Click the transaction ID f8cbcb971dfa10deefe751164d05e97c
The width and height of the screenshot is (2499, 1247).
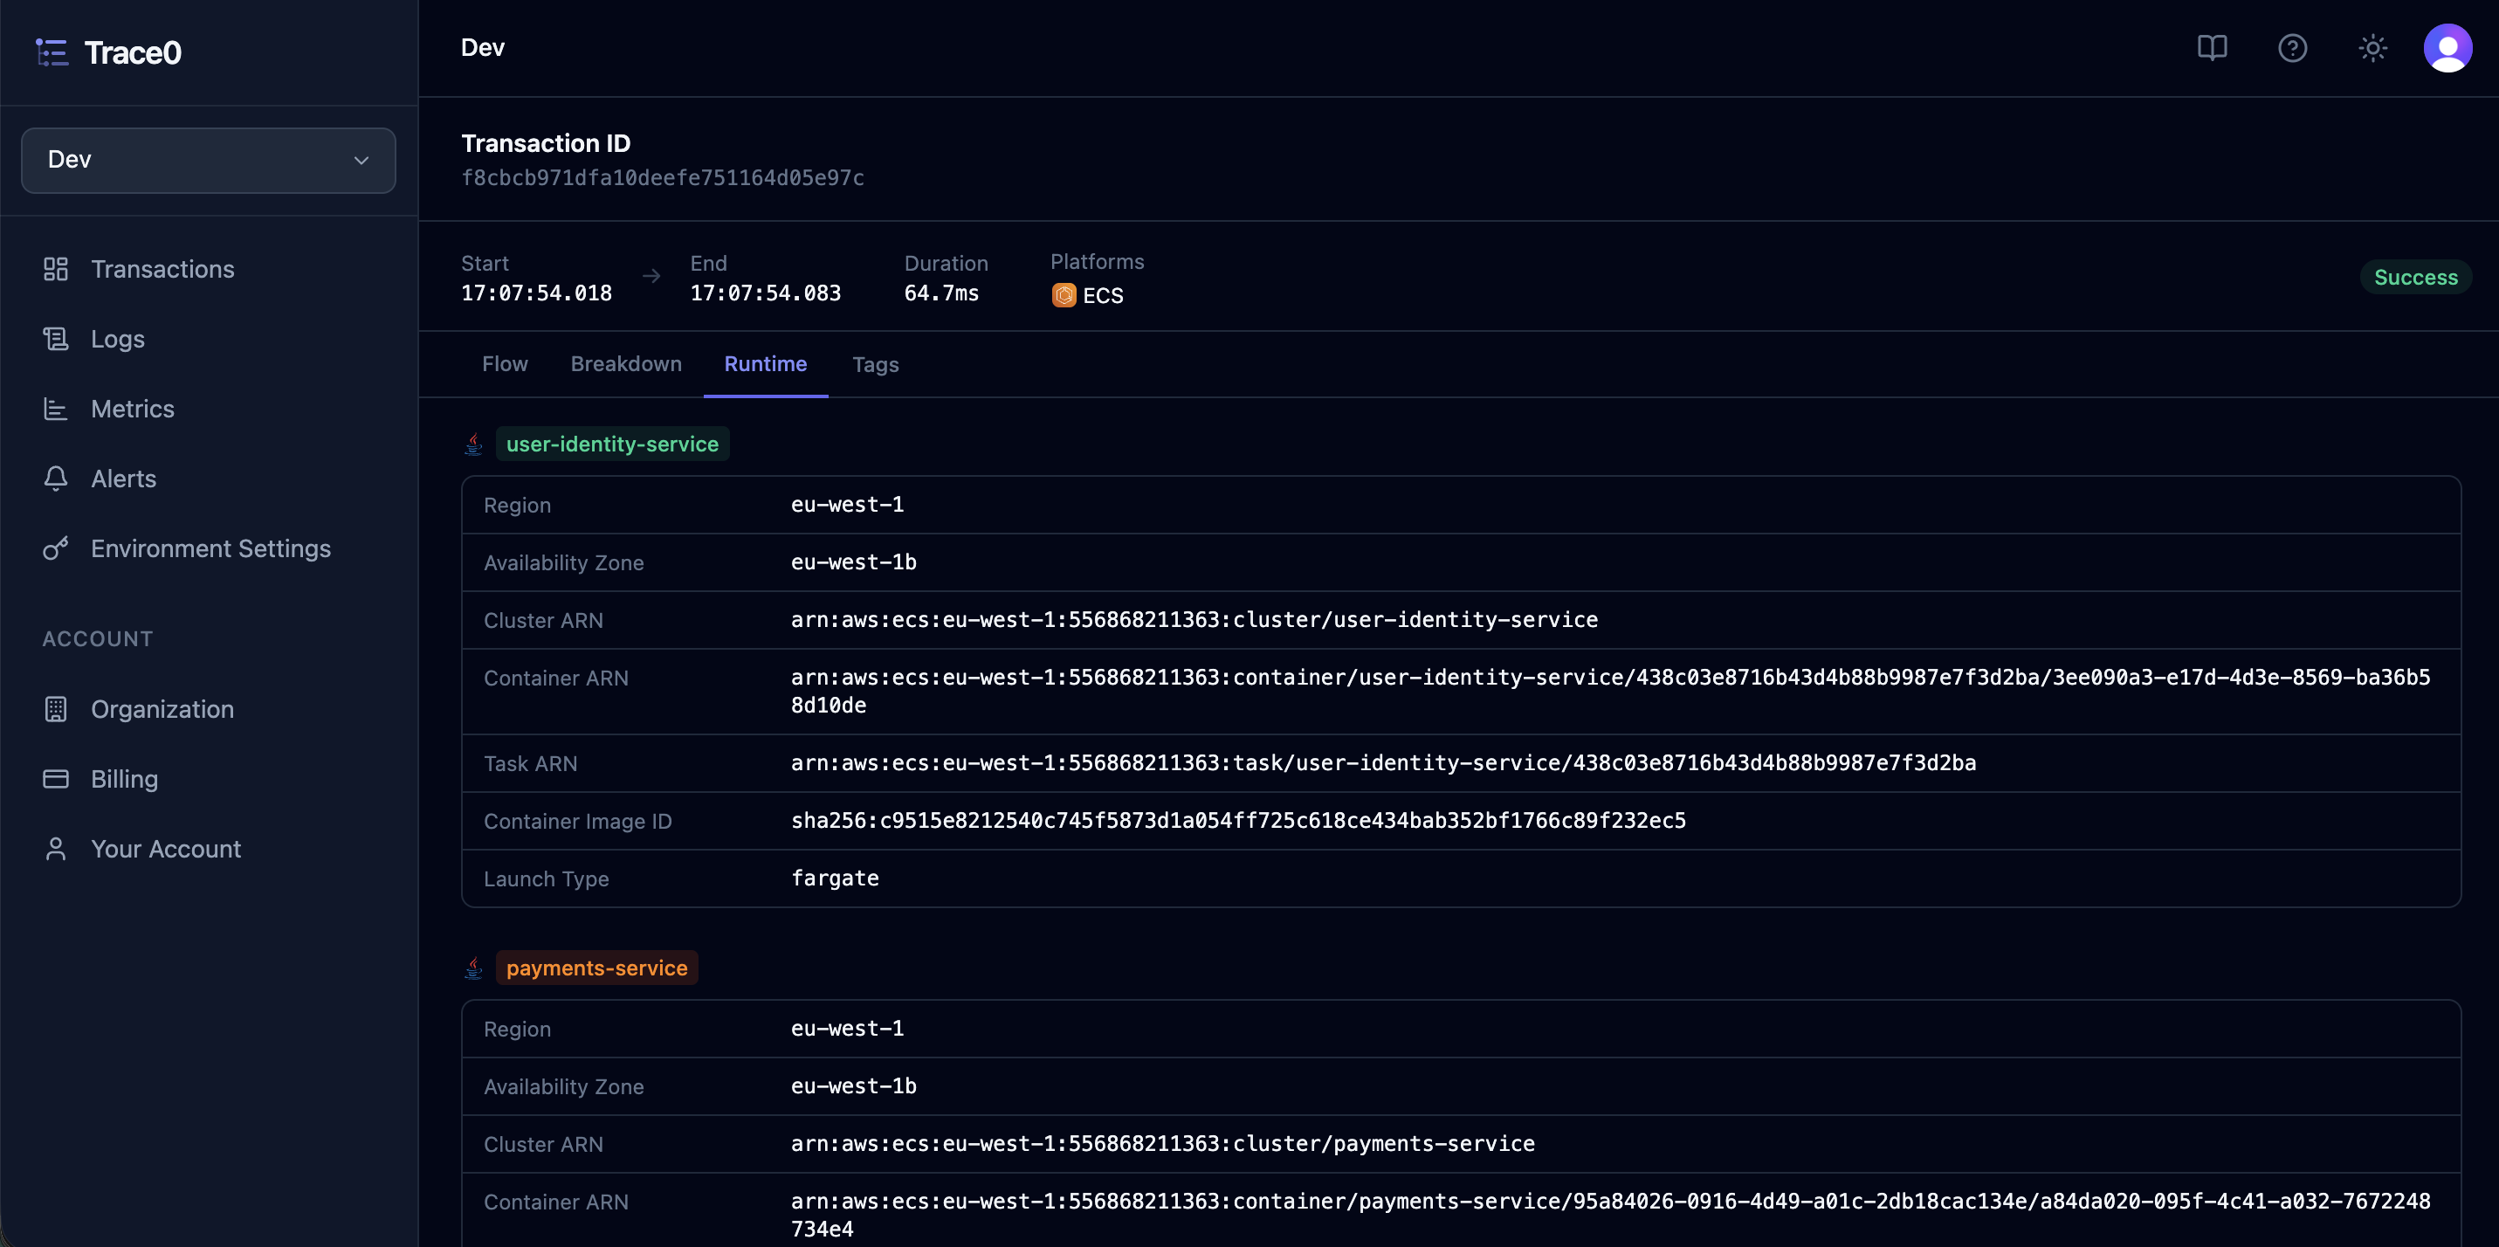point(663,177)
